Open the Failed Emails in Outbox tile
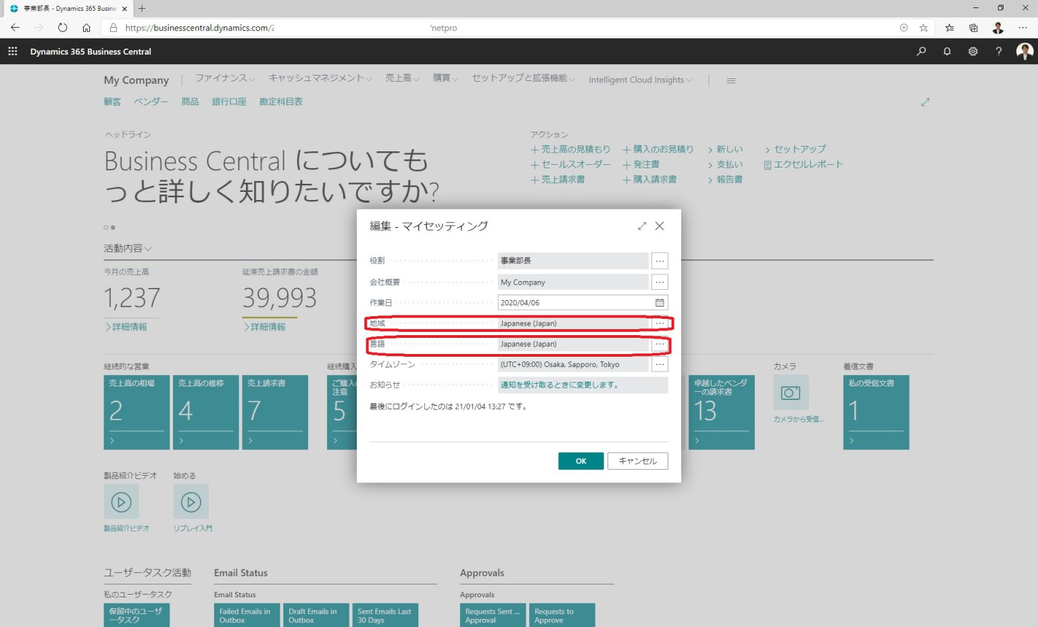The height and width of the screenshot is (627, 1038). [x=245, y=615]
